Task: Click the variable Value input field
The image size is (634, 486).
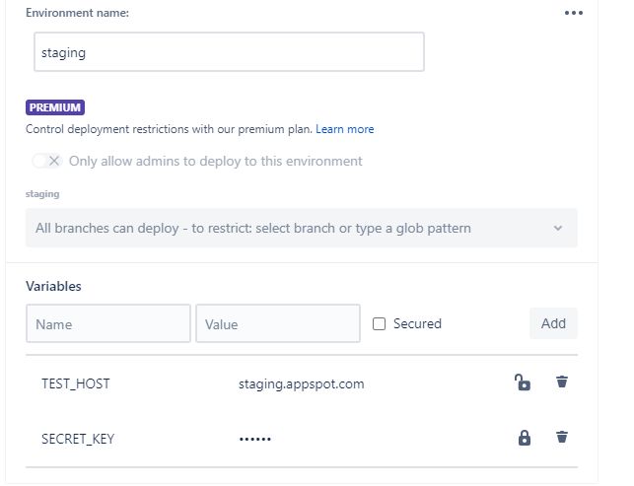Action: click(278, 323)
